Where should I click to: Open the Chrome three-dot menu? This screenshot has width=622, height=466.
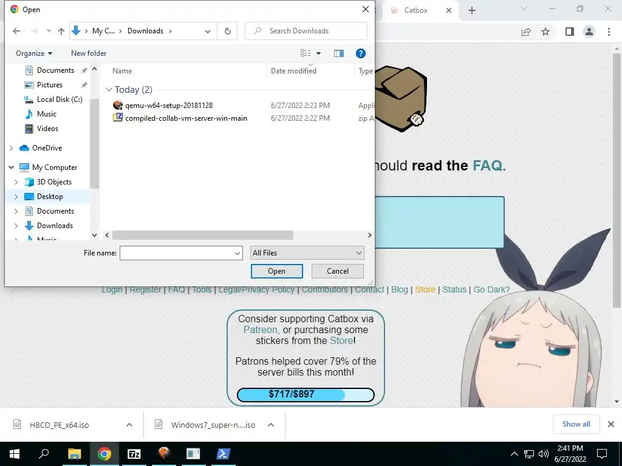click(x=609, y=32)
